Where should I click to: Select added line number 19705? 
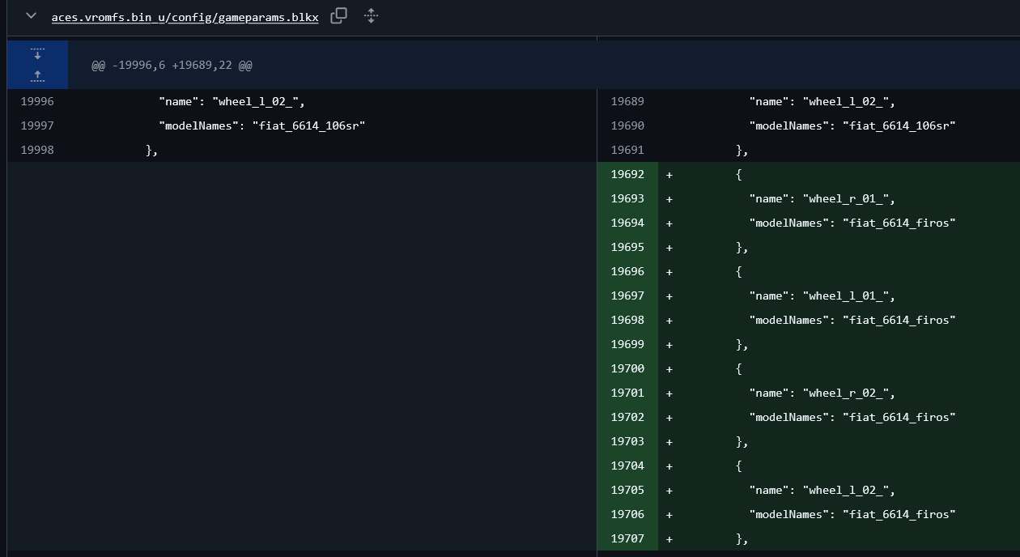(x=627, y=490)
